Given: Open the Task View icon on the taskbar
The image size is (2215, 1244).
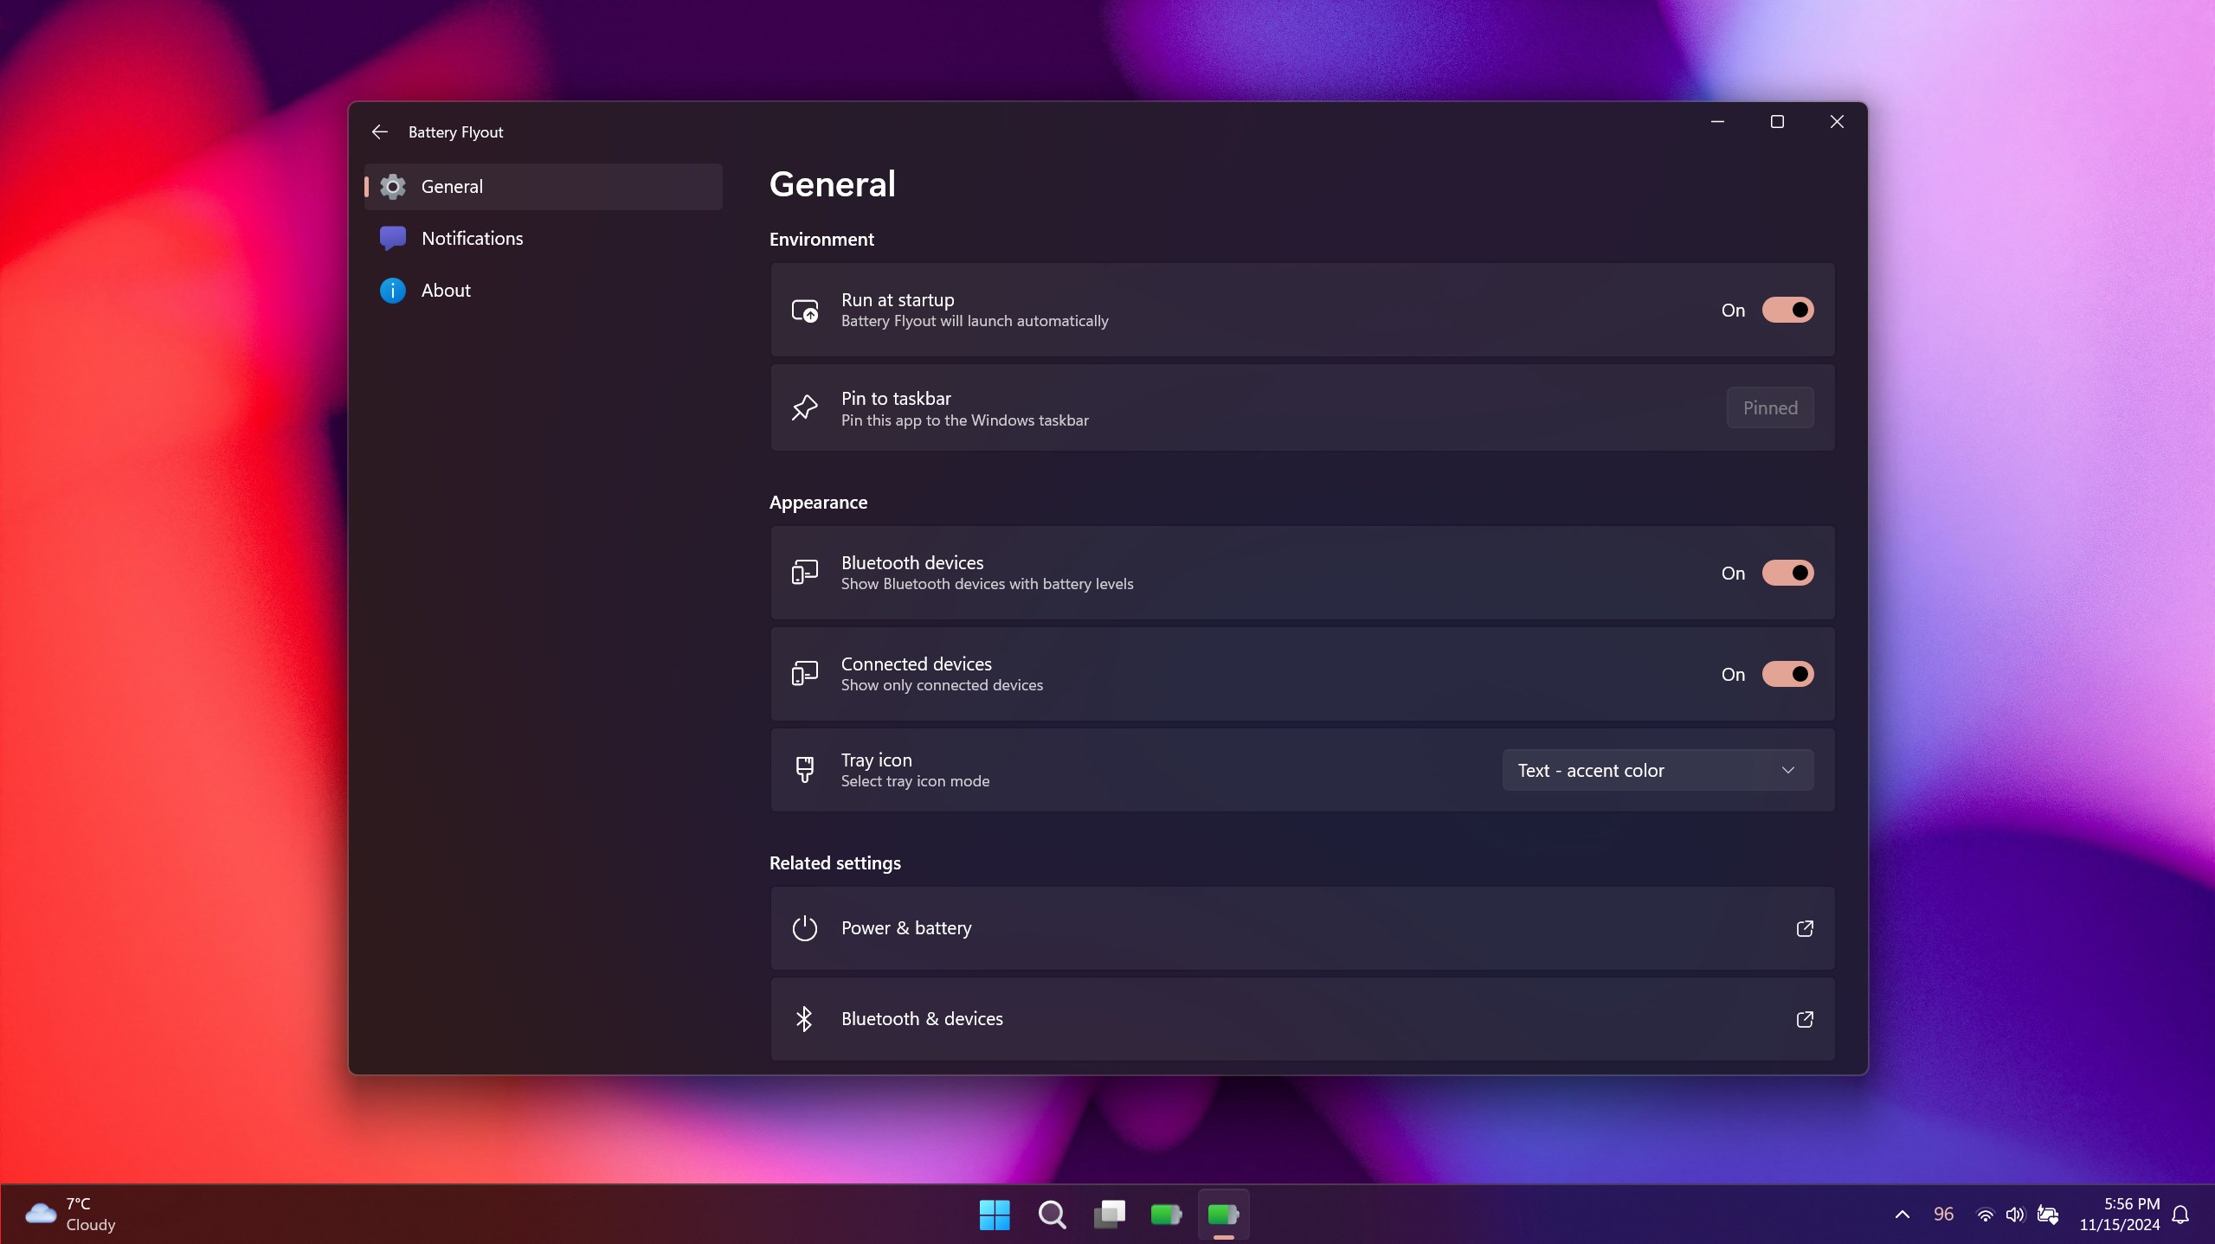Looking at the screenshot, I should [x=1109, y=1214].
